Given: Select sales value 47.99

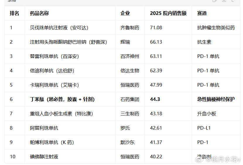Looking at the screenshot, I should click(156, 85).
